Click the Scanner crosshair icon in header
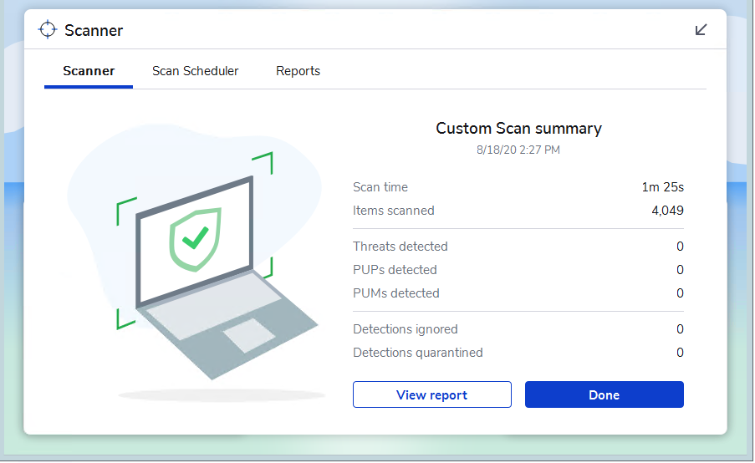Viewport: 755px width, 463px height. coord(47,30)
